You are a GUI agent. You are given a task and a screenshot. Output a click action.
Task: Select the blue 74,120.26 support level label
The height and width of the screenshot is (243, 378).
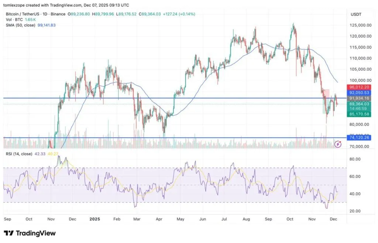(x=359, y=137)
